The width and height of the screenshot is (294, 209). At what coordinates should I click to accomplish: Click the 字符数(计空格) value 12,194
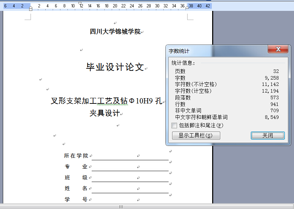click(270, 91)
